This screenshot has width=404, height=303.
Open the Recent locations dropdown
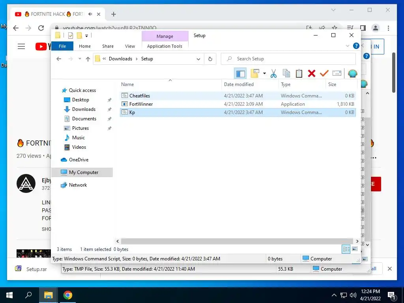tap(80, 59)
